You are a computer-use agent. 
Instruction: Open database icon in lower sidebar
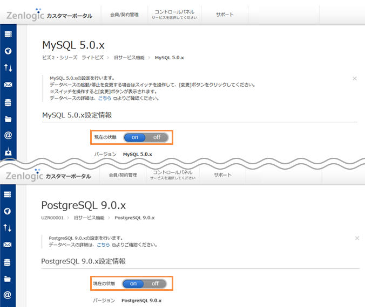[8, 262]
